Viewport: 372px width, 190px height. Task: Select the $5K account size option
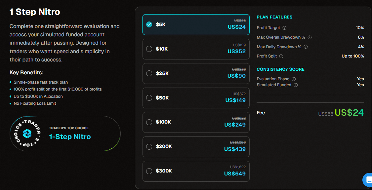149,24
